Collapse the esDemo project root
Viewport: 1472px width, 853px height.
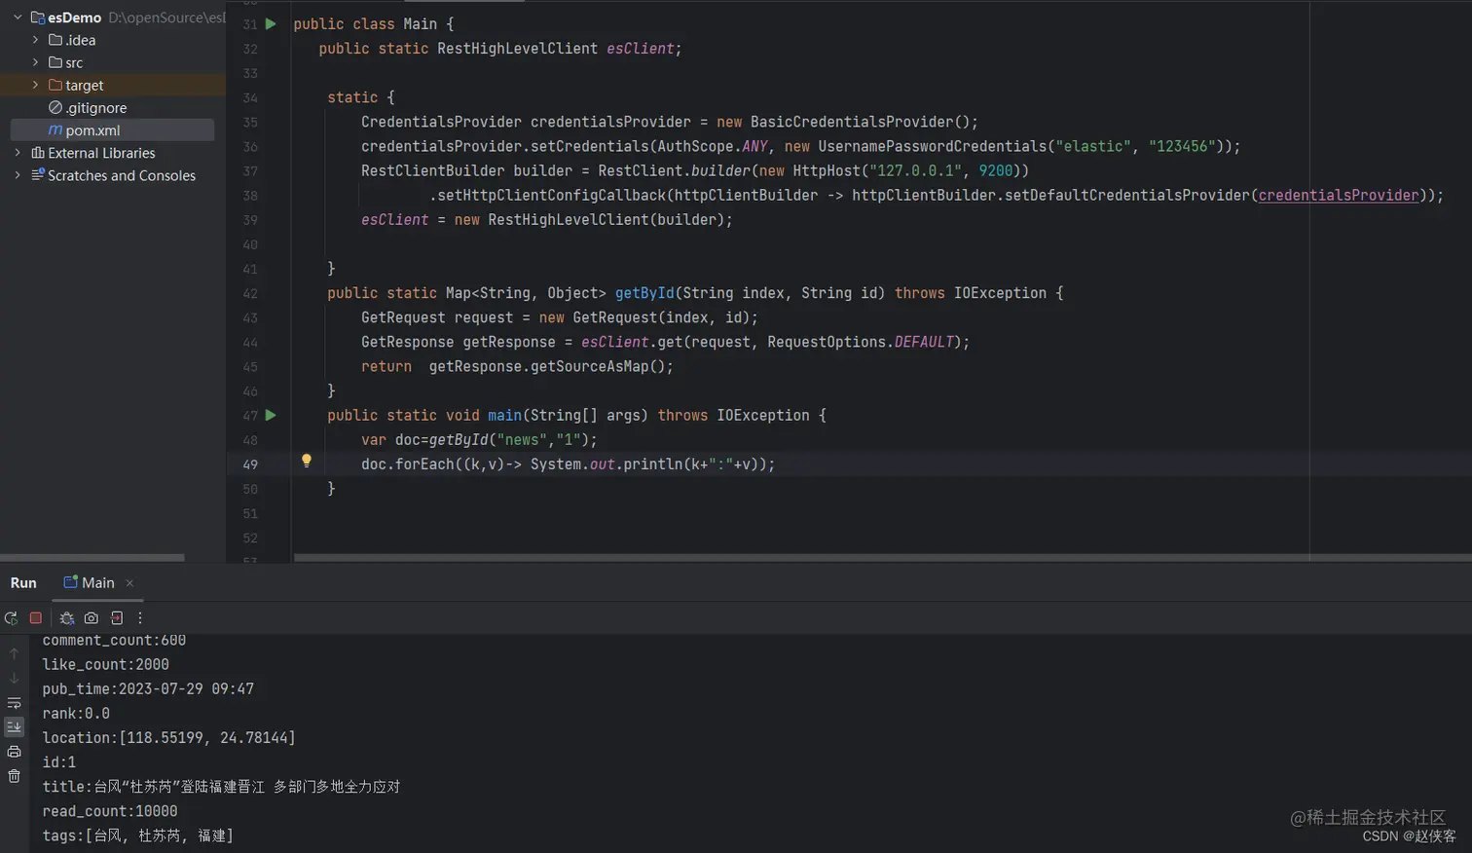tap(18, 18)
